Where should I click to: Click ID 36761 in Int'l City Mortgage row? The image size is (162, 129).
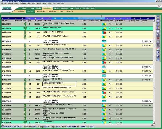point(37,118)
